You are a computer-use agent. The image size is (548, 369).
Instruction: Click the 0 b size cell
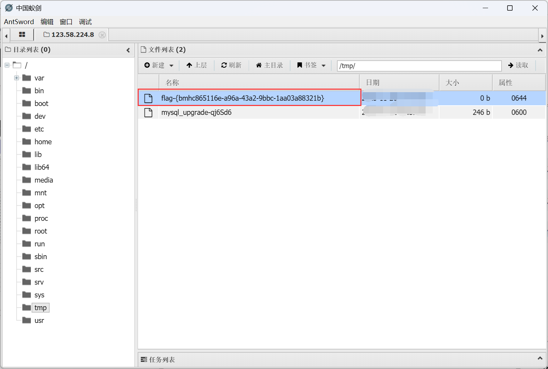pos(466,98)
